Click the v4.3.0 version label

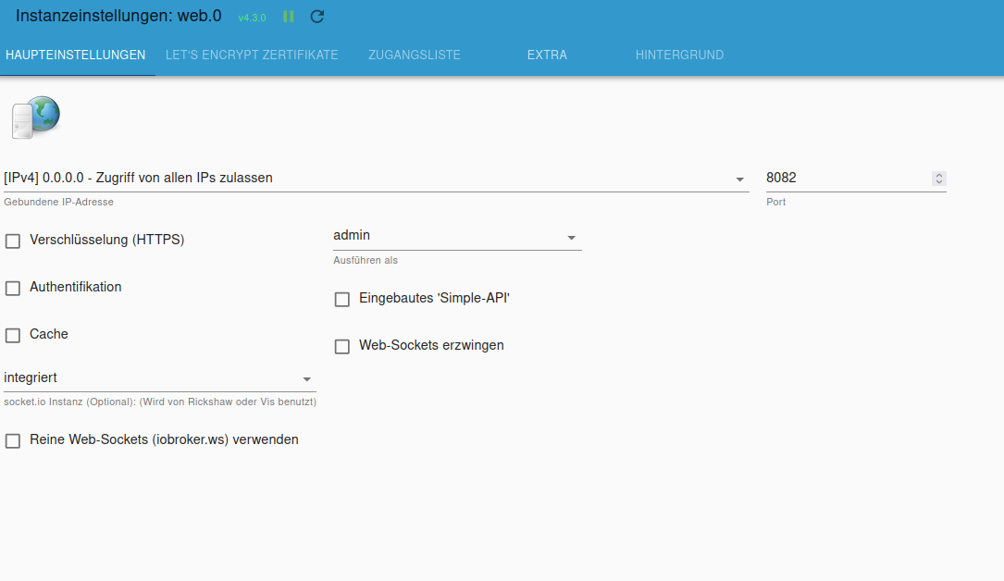pos(252,19)
